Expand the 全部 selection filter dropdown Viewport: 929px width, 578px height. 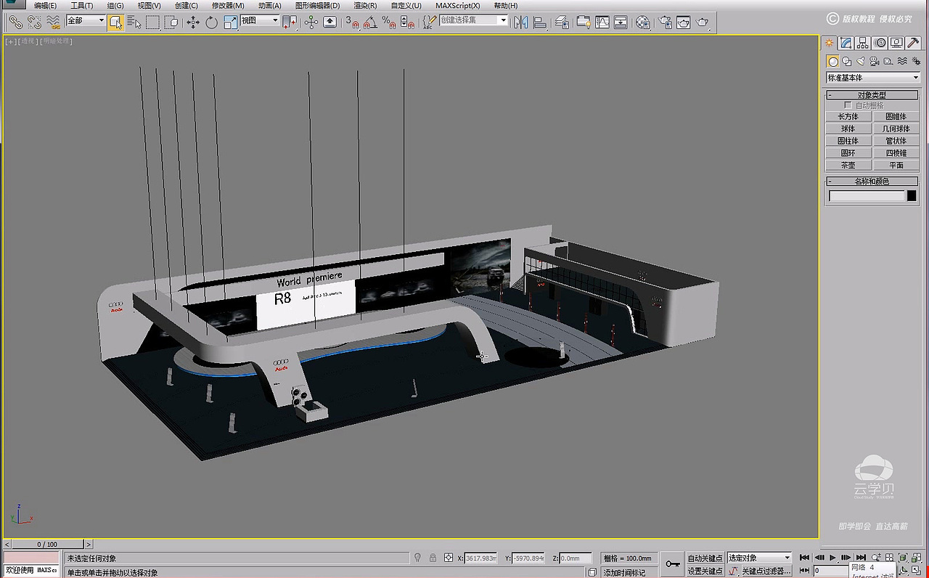tap(86, 21)
